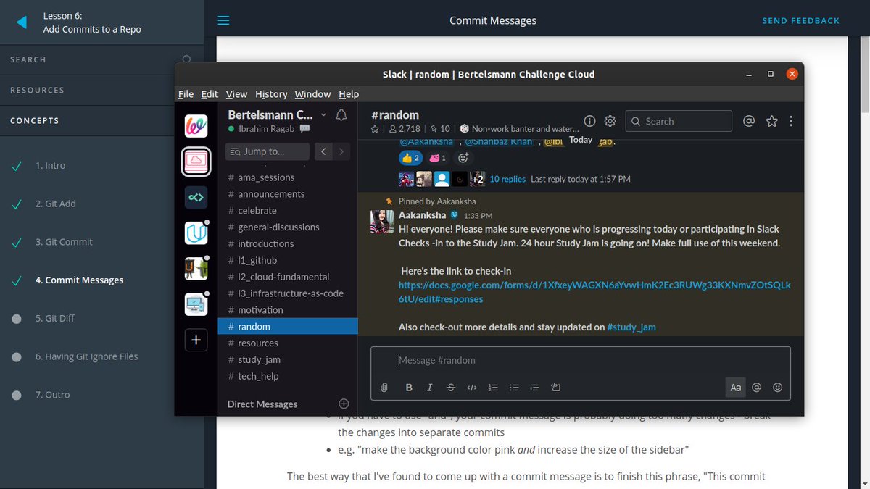Show starred items in header
Screen dimensions: 870x489
[771, 121]
